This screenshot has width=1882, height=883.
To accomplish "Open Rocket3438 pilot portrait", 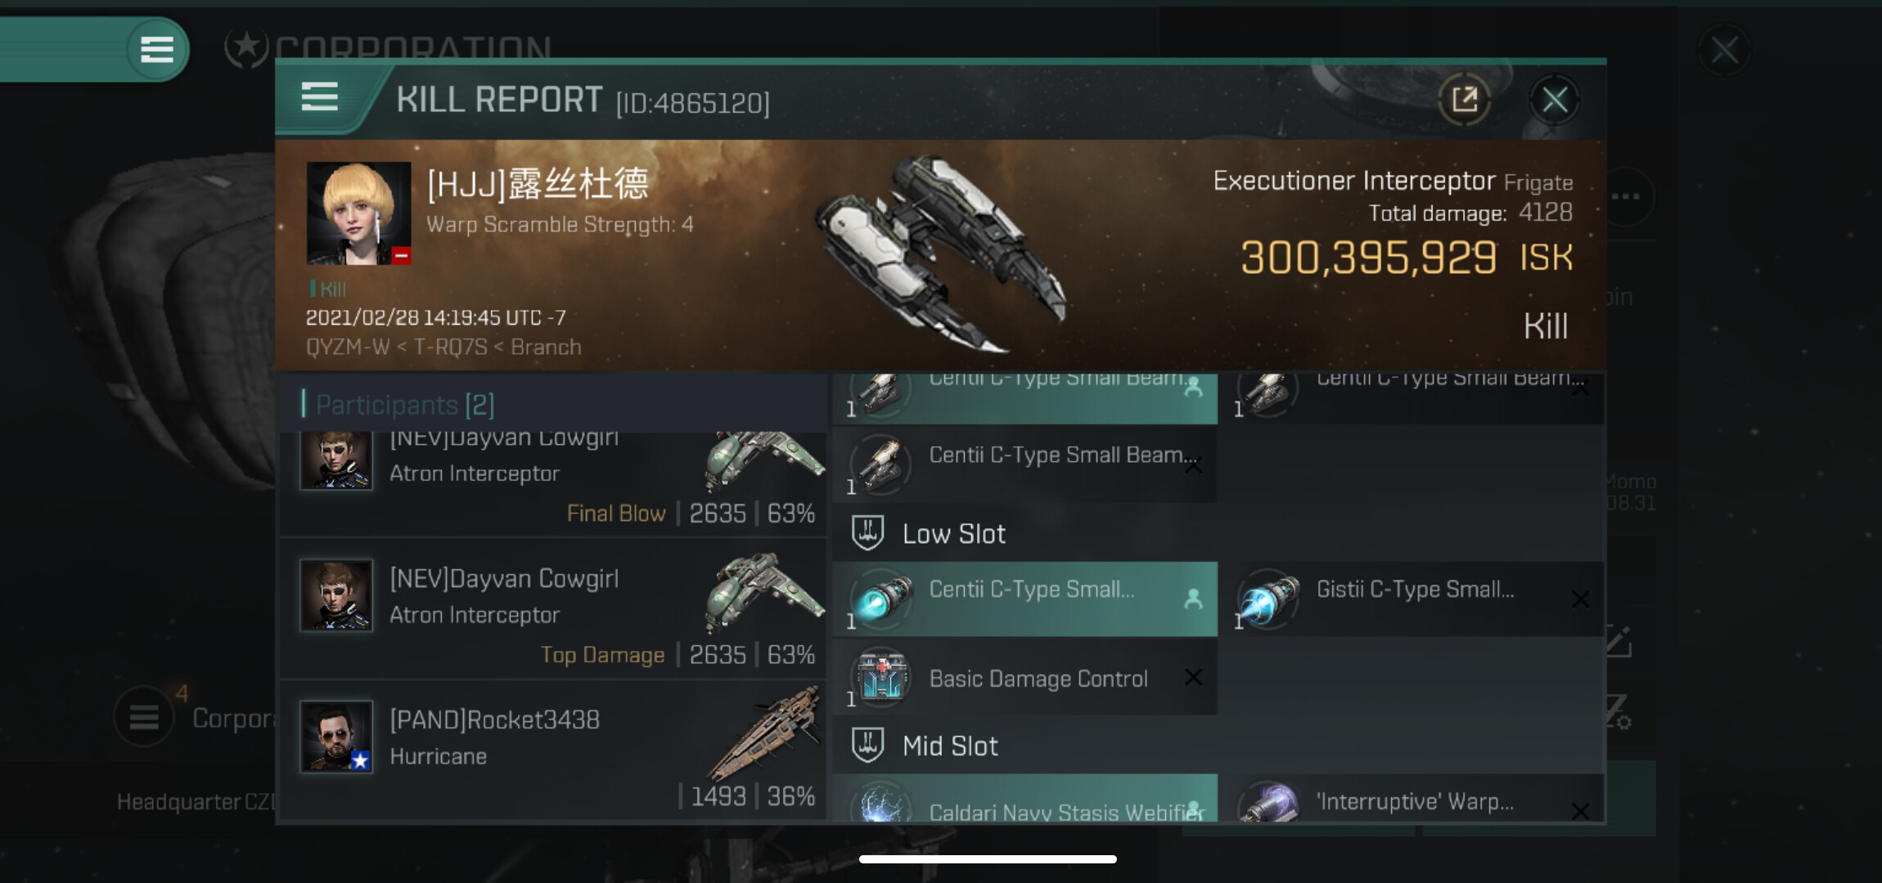I will (336, 736).
